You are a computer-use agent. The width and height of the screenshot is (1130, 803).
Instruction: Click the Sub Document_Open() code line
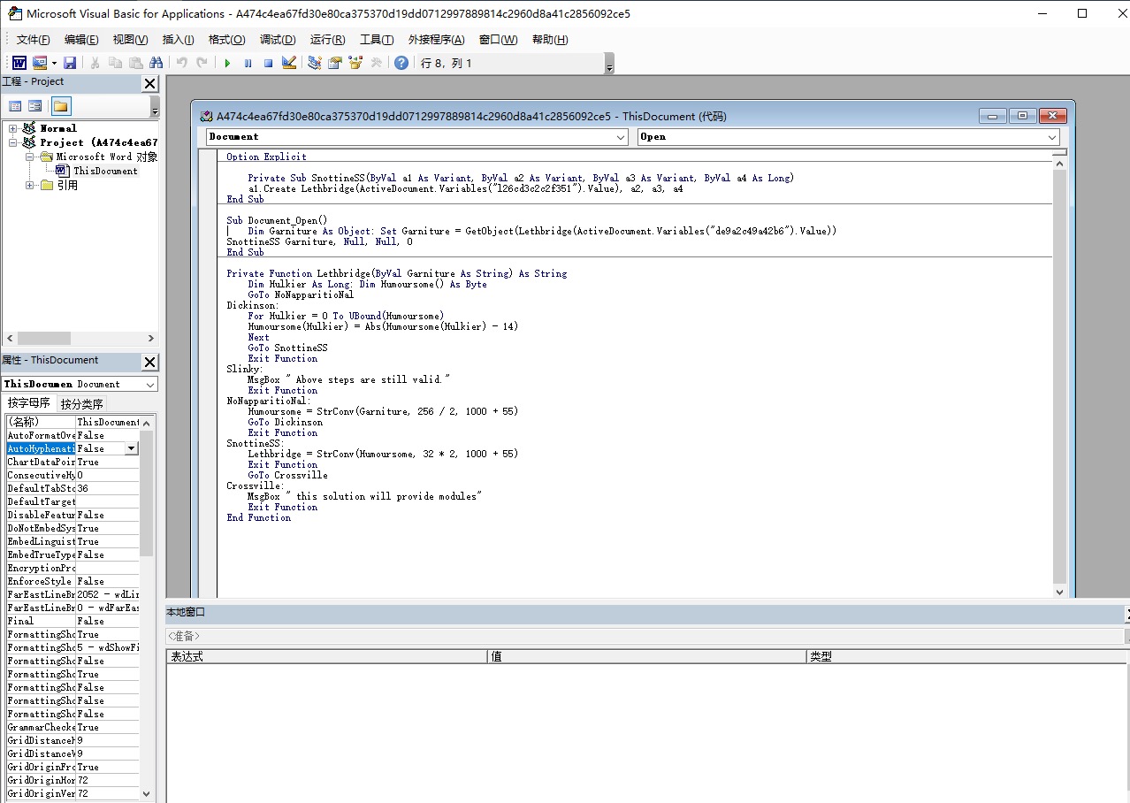[277, 220]
